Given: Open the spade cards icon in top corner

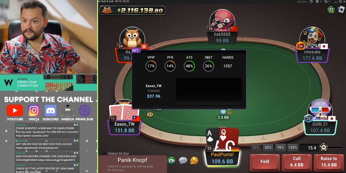Looking at the screenshot, I should (342, 10).
